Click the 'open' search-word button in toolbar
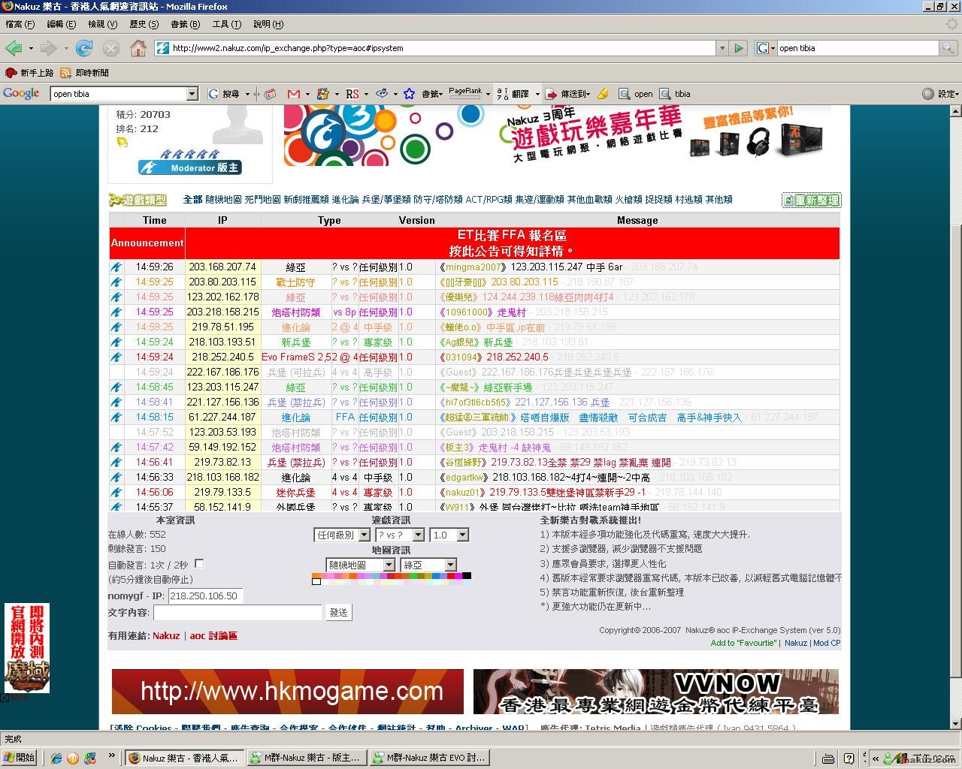Image resolution: width=962 pixels, height=769 pixels. 636,94
